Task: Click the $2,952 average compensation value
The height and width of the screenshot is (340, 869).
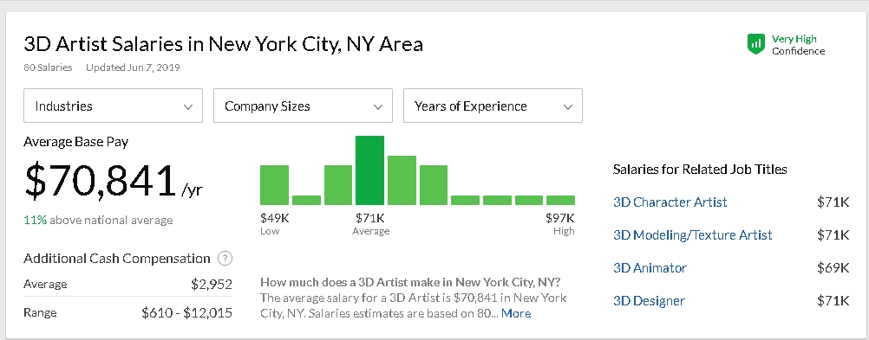Action: 211,285
